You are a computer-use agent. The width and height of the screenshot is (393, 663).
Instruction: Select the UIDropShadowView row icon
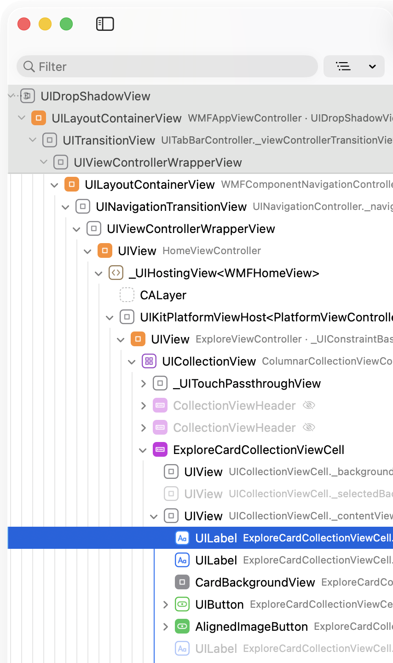pos(28,96)
